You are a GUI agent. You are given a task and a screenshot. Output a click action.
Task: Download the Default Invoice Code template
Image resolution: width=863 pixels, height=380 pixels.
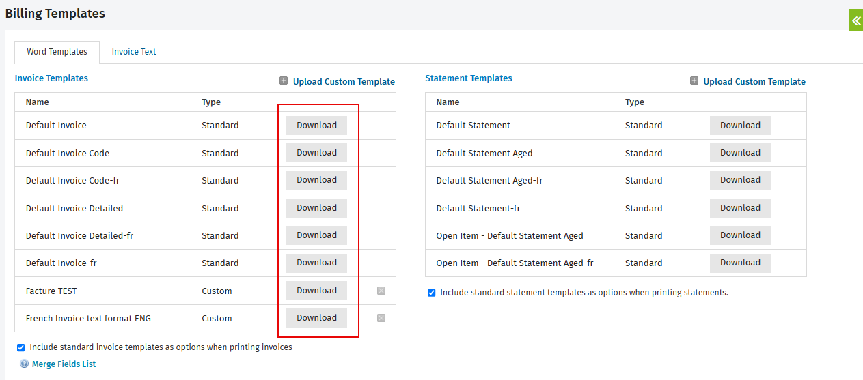tap(316, 153)
